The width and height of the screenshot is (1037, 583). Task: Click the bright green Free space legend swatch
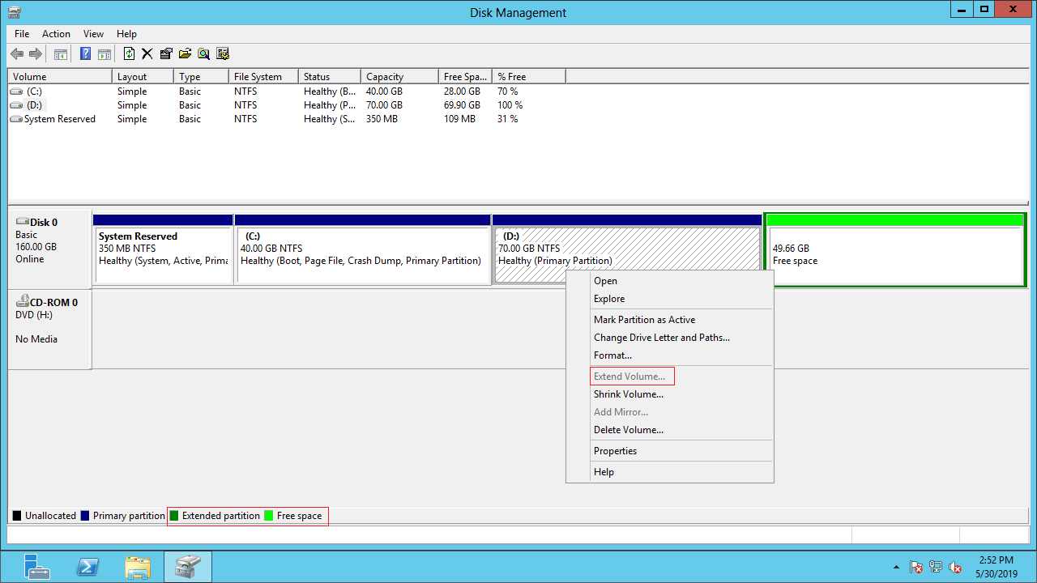coord(269,516)
